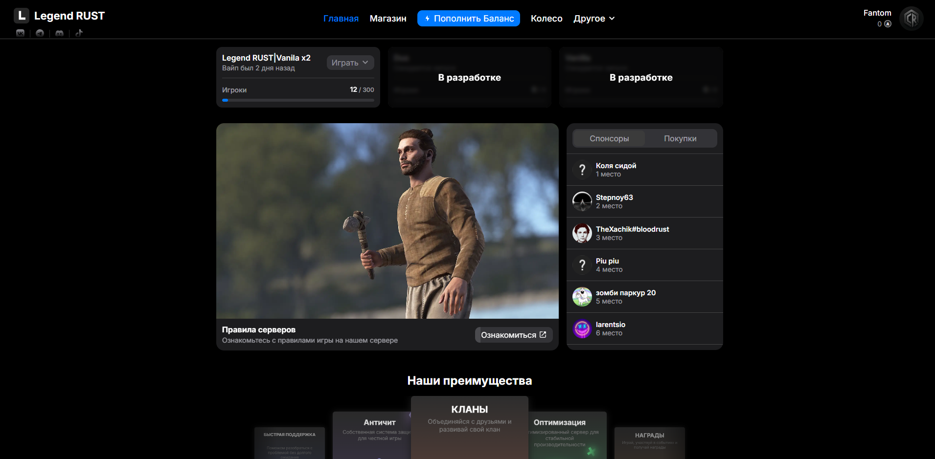Click the Piu piu sponsor name
Viewport: 935px width, 459px height.
[607, 261]
